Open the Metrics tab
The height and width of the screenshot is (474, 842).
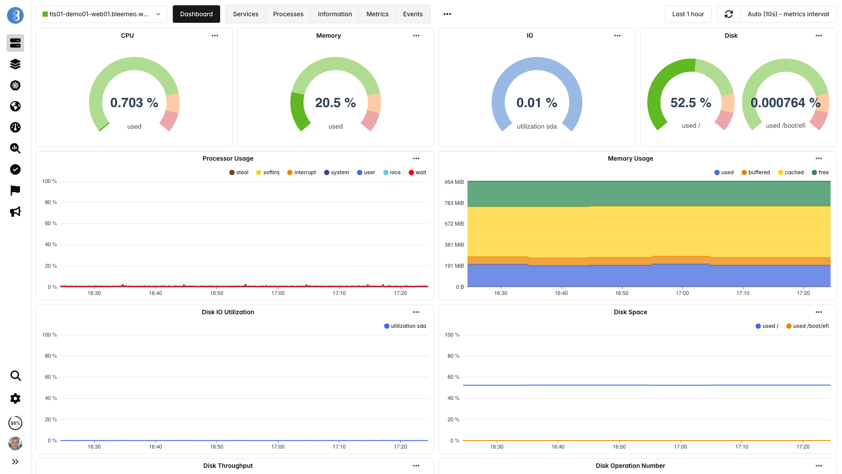pos(377,14)
